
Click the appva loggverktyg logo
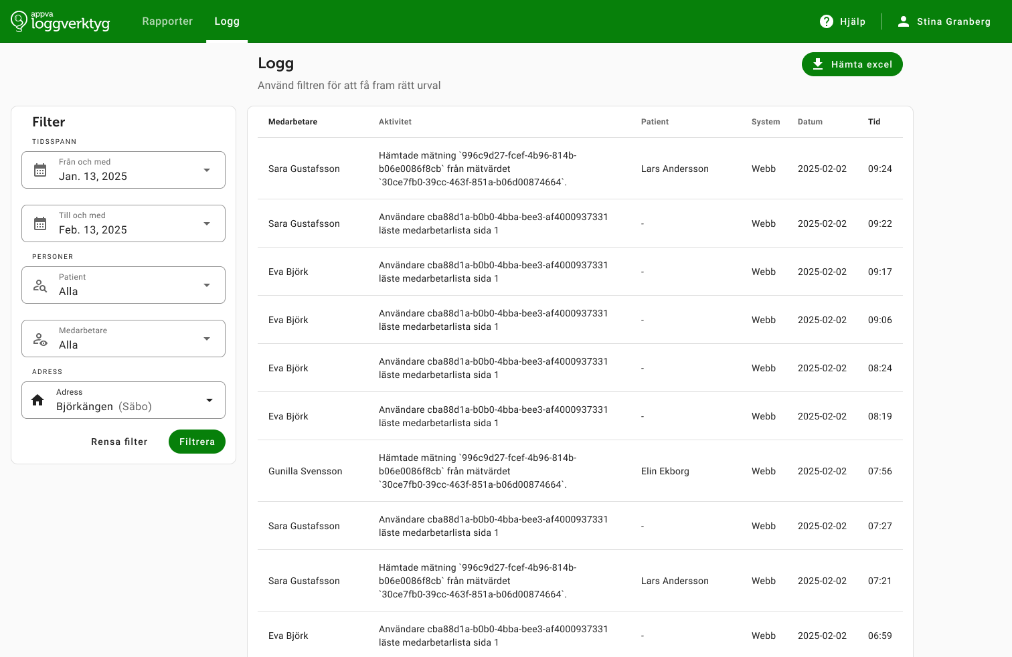(60, 21)
